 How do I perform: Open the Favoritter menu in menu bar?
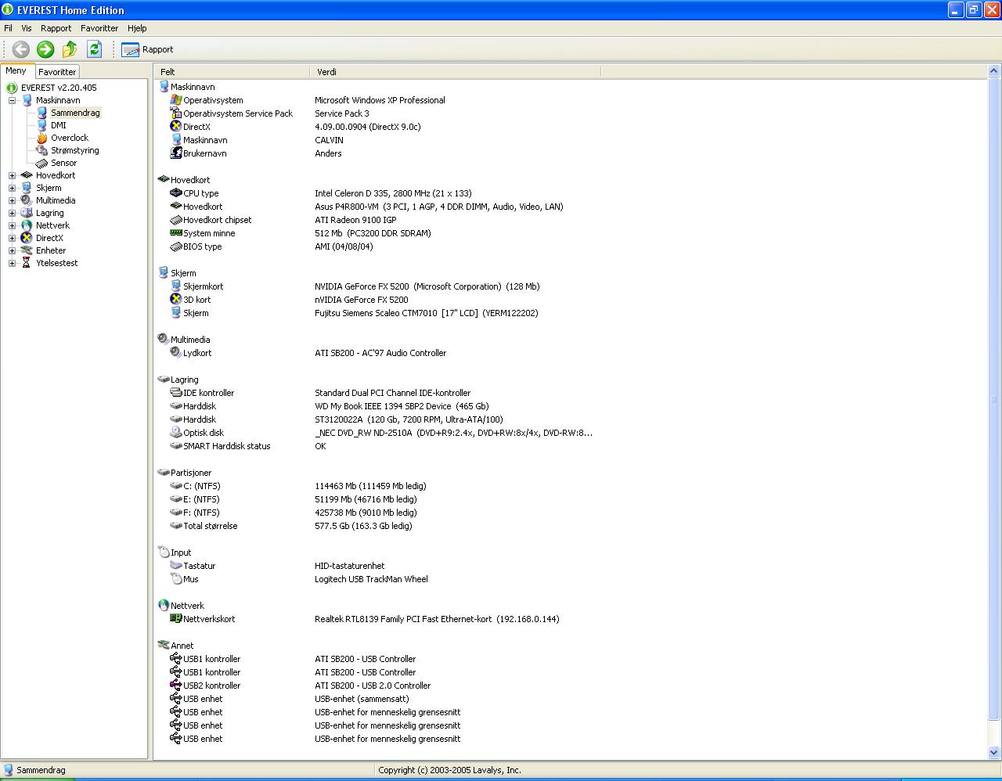tap(99, 28)
